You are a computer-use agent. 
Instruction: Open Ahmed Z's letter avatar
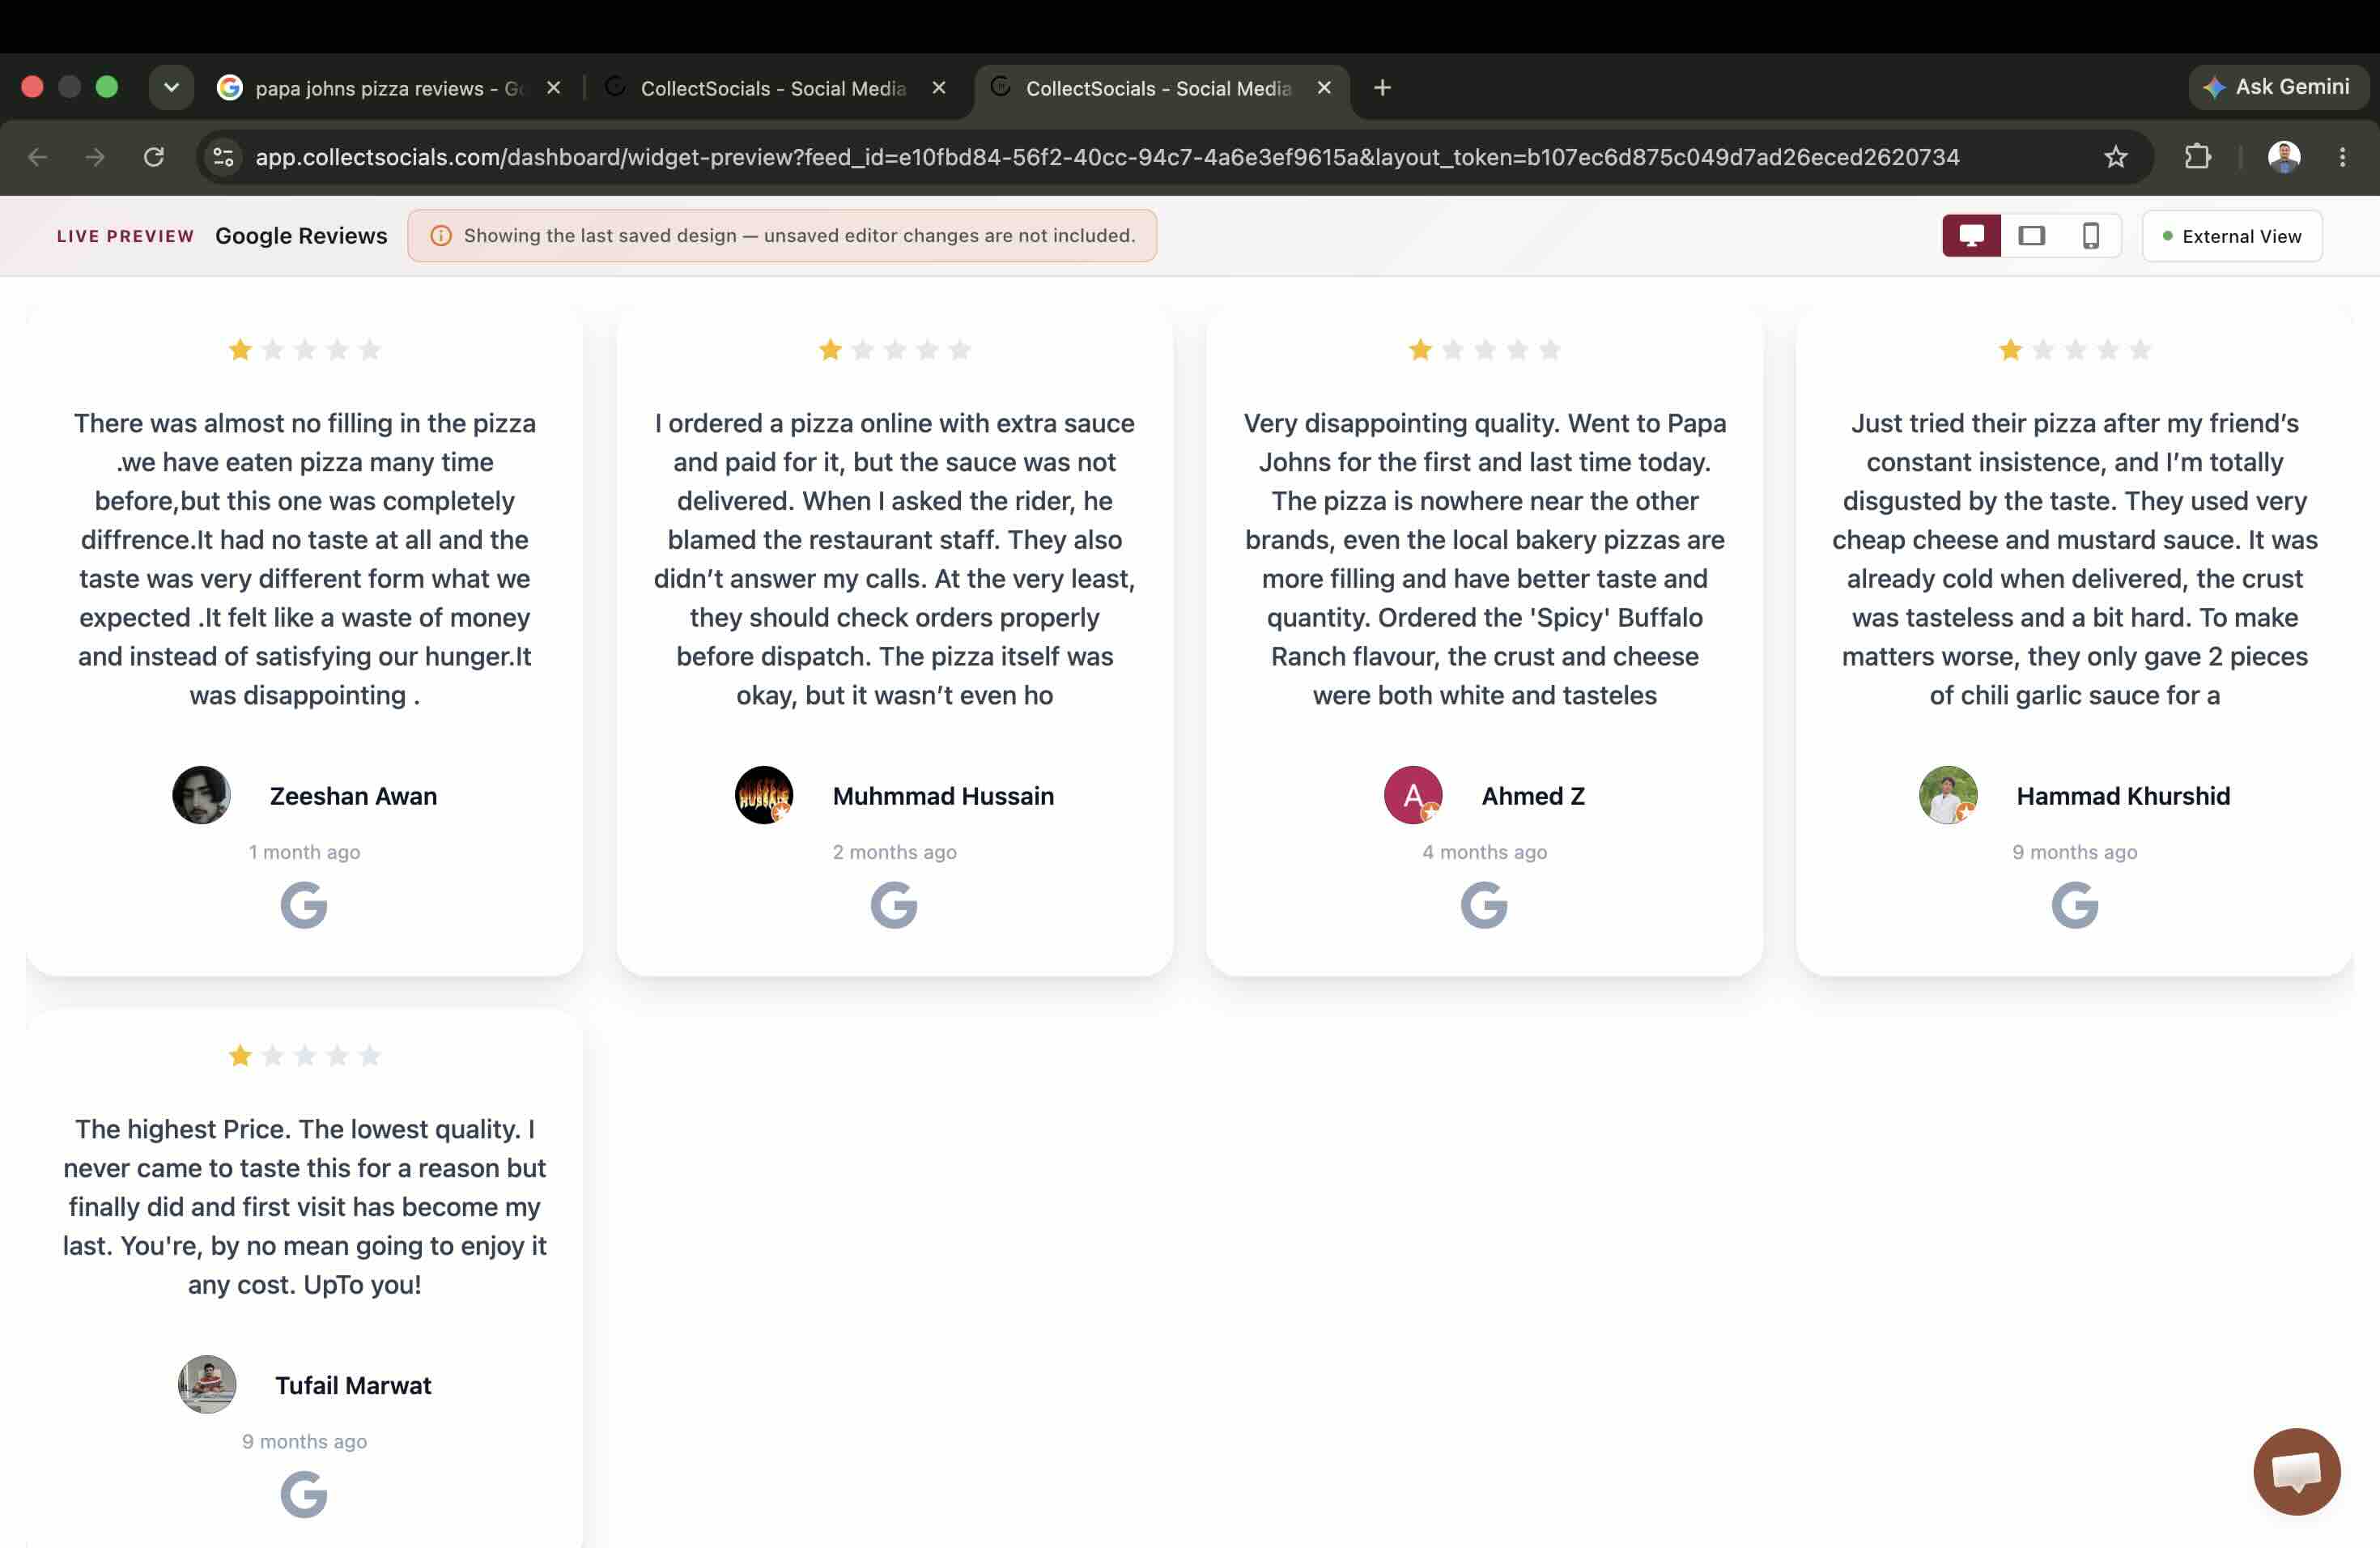[1413, 795]
